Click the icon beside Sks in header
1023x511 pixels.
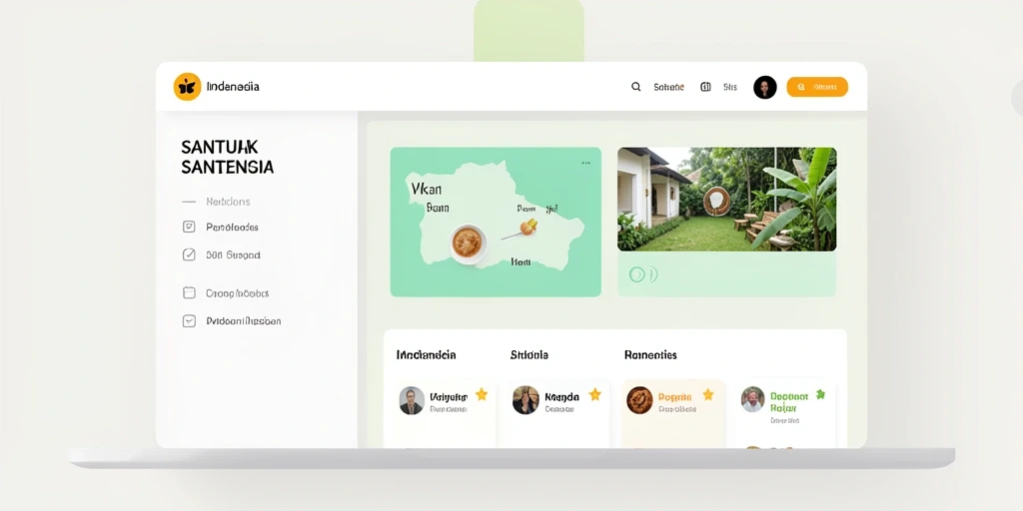click(x=705, y=87)
